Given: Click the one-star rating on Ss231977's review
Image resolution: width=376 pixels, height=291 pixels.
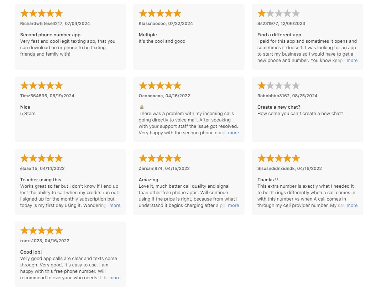Looking at the screenshot, I should [279, 14].
